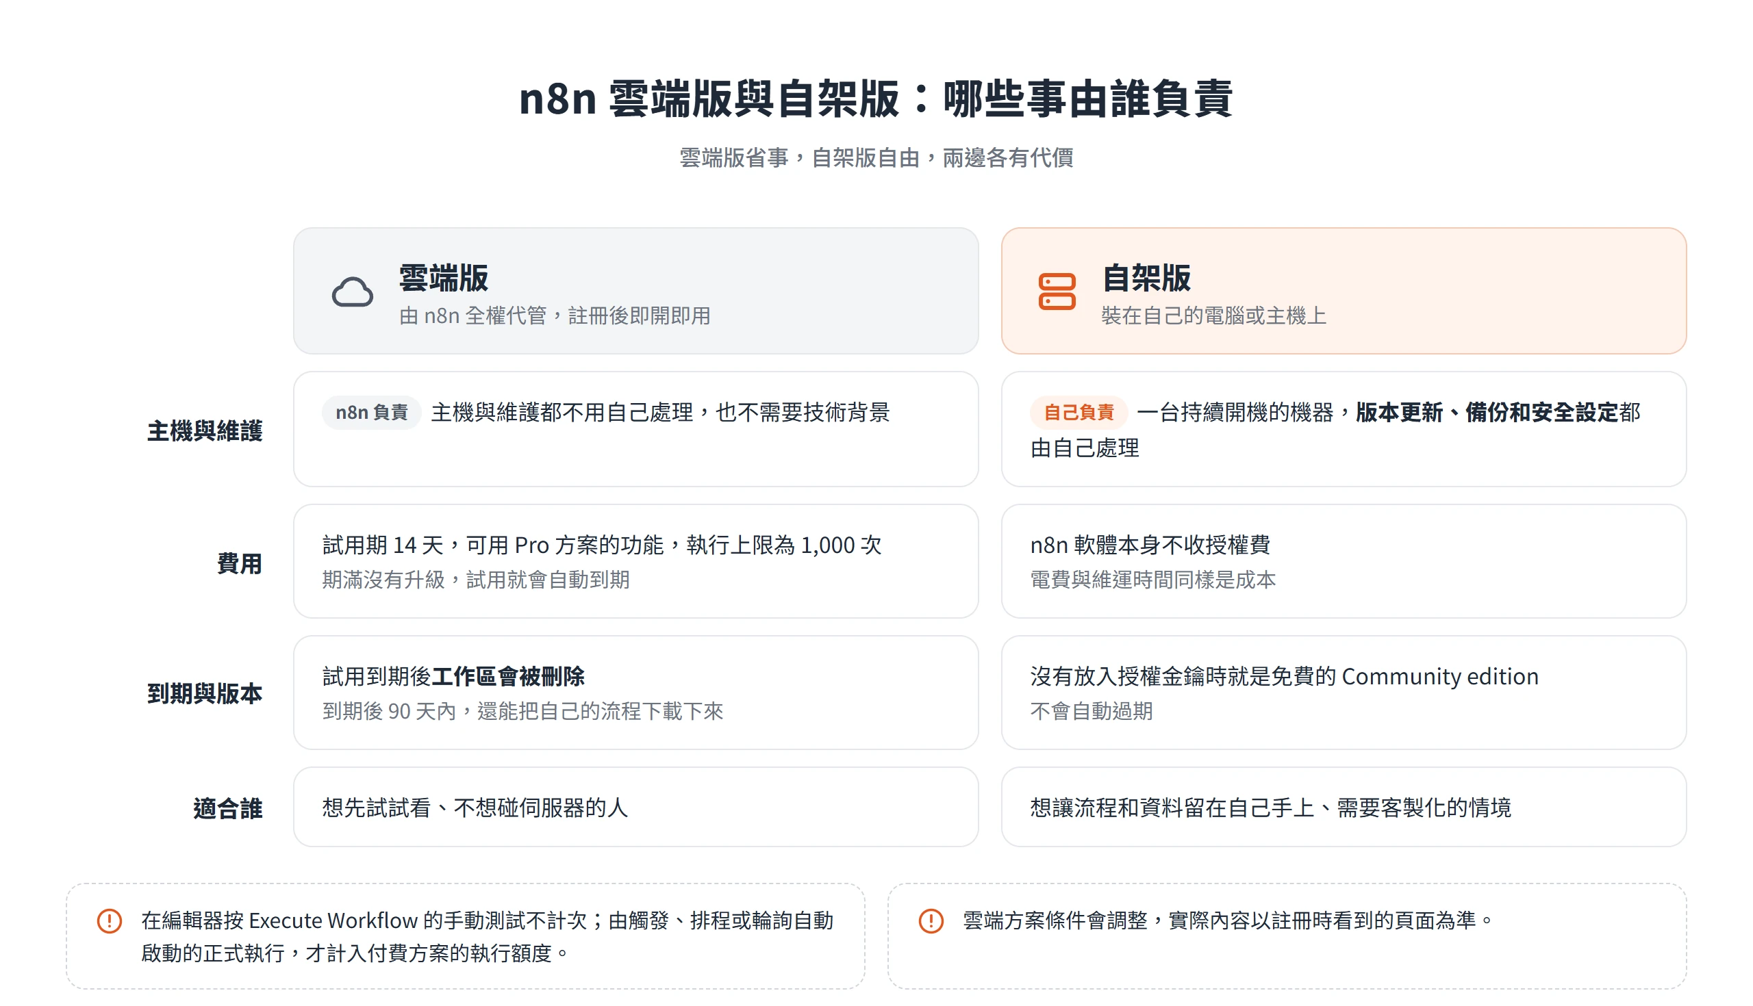Click 裝在自己的電腦或主機上

point(1213,315)
